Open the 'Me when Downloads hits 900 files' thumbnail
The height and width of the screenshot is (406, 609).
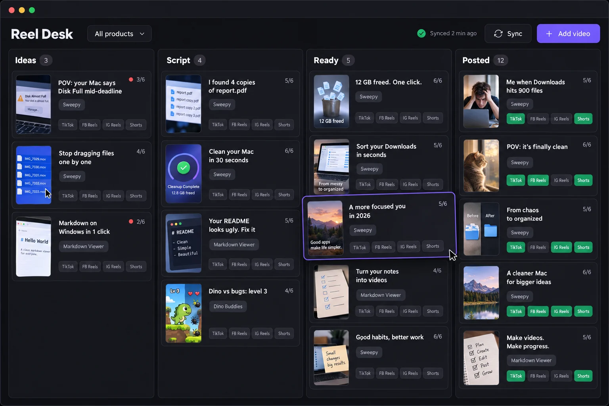(x=481, y=101)
